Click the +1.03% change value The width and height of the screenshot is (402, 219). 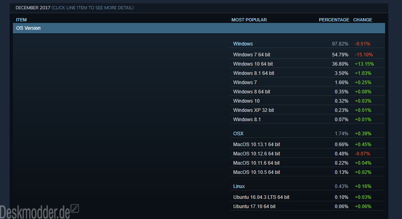pyautogui.click(x=363, y=73)
